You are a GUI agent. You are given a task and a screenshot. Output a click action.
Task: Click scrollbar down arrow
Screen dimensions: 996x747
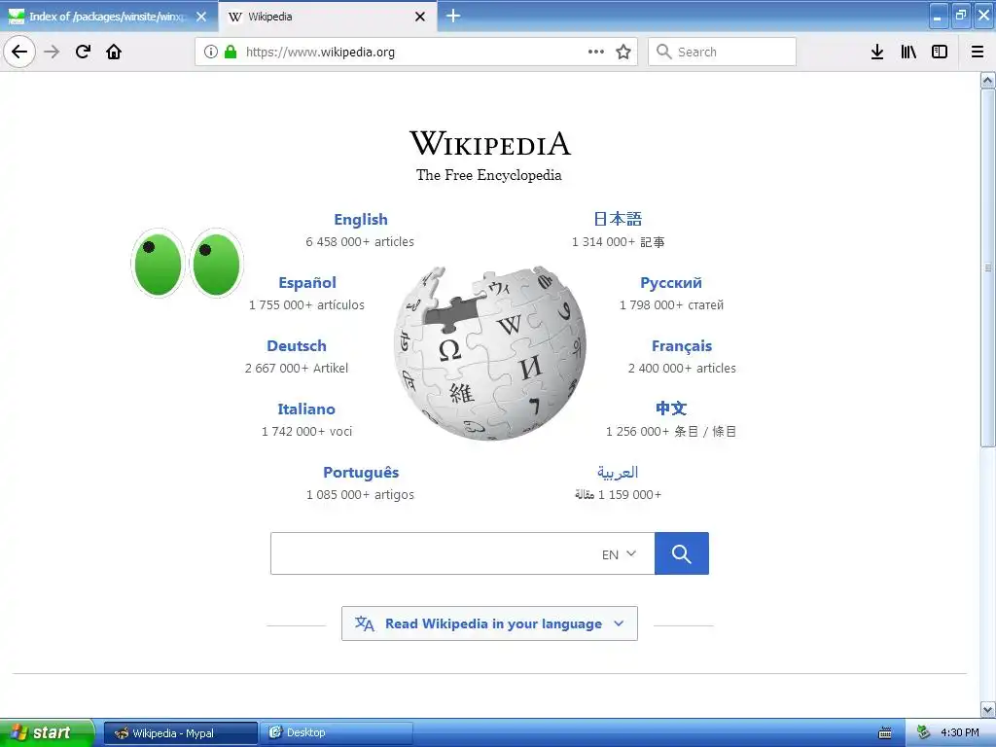coord(988,709)
